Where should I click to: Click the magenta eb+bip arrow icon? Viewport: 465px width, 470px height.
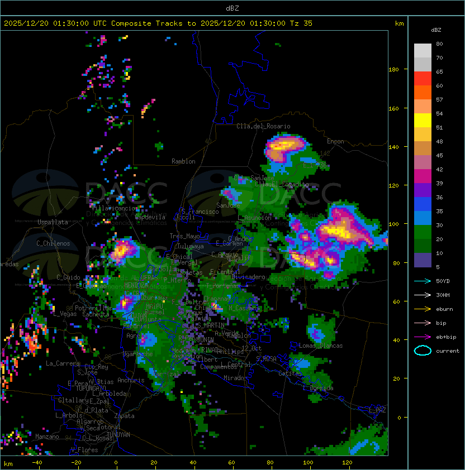[423, 337]
